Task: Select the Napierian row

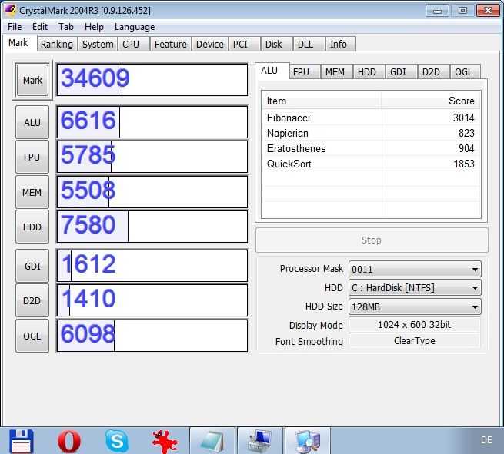Action: [371, 133]
